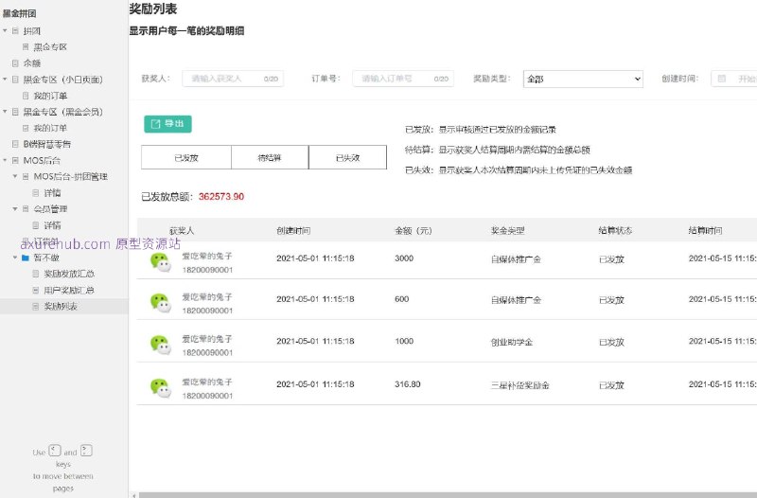Click the scrollbar left arrow at bottom
The image size is (757, 498).
tap(134, 495)
